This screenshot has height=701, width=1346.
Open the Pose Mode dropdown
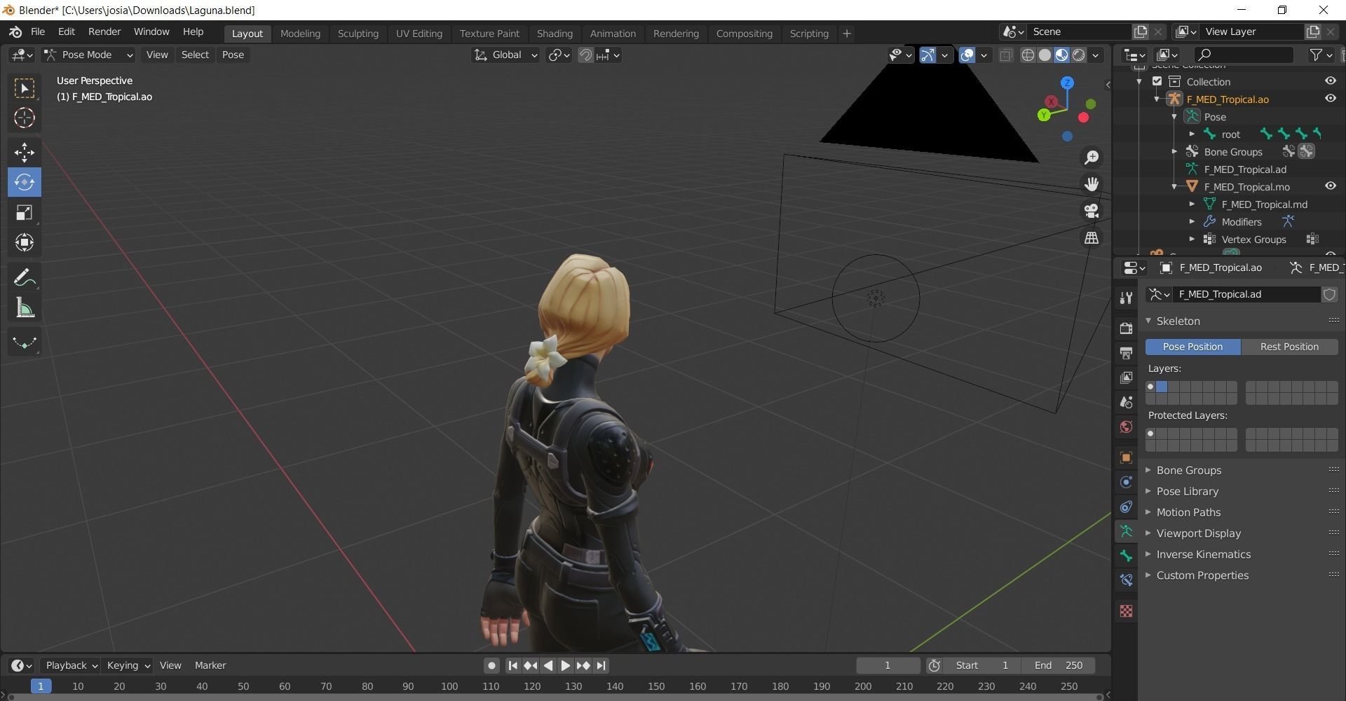(88, 55)
